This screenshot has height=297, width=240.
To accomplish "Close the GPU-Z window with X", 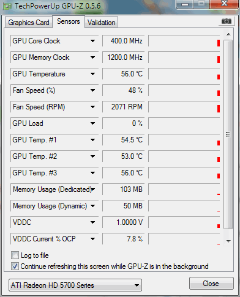I will [224, 4].
